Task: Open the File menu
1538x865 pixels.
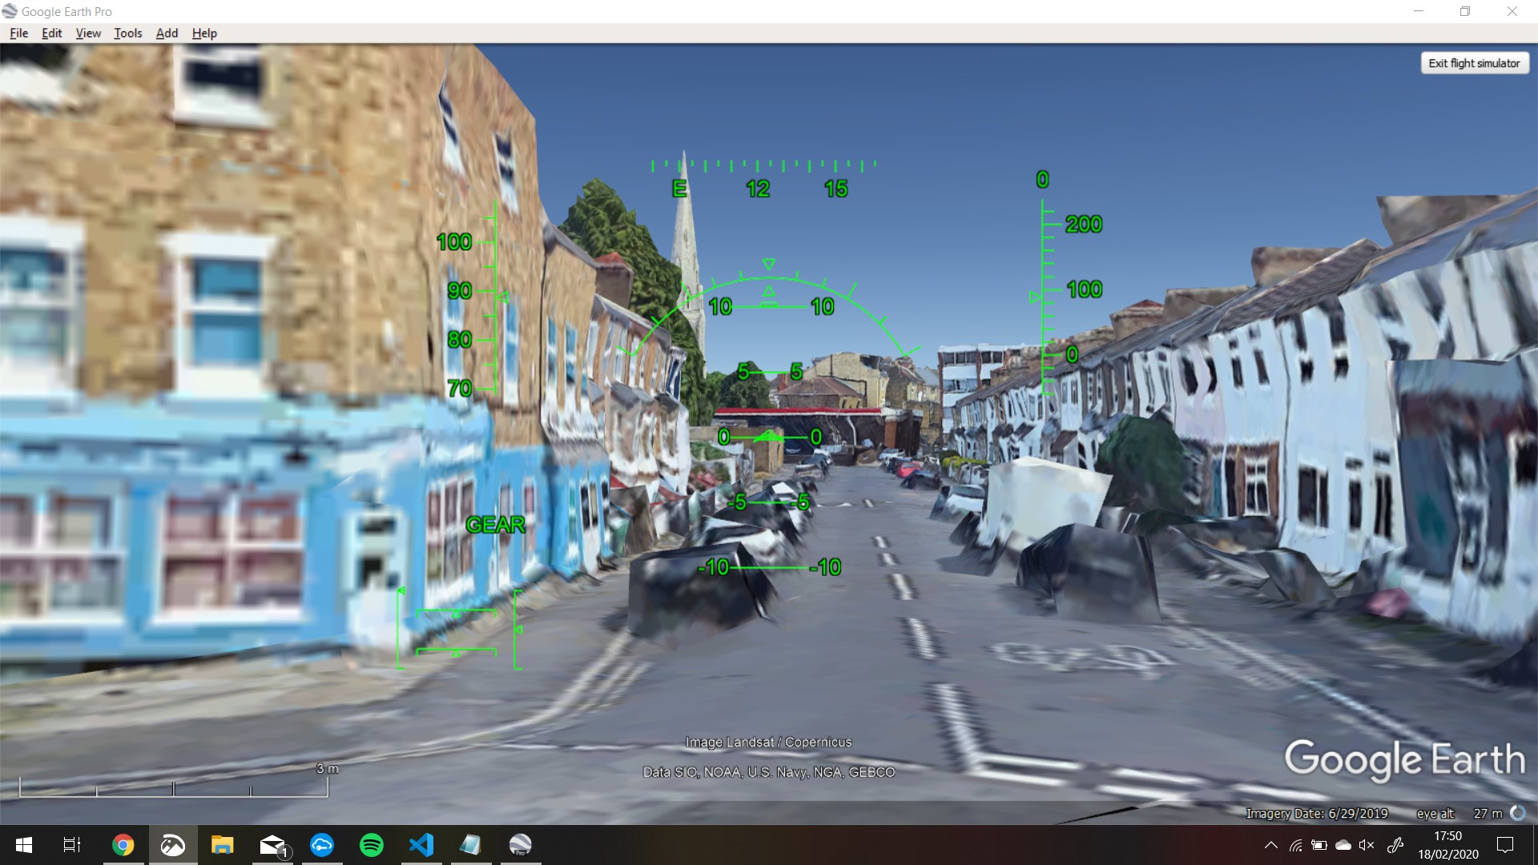Action: [18, 33]
